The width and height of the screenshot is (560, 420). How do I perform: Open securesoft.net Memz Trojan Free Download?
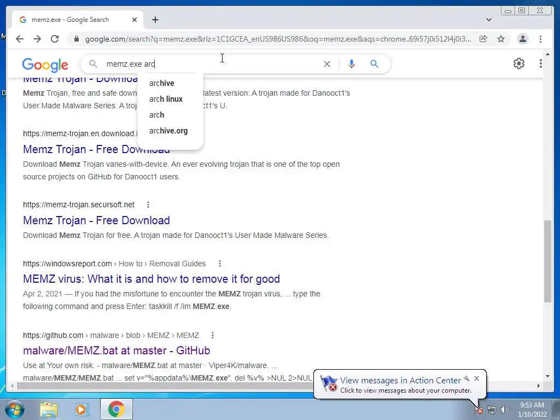point(96,220)
